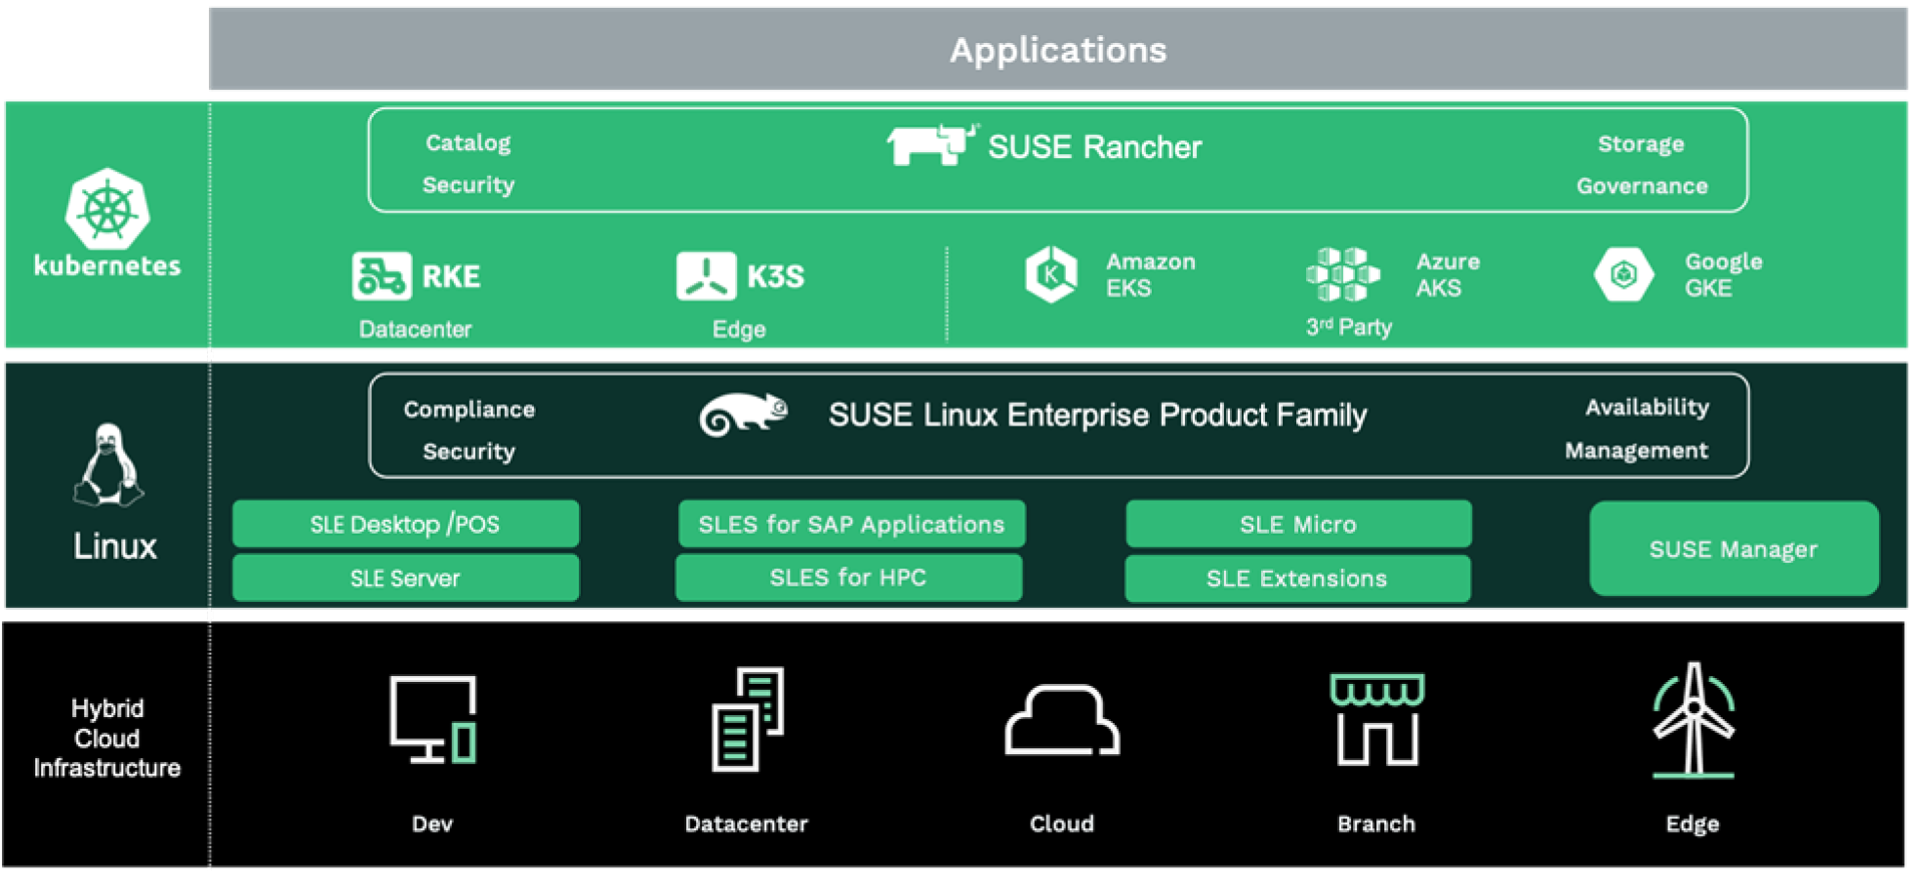The width and height of the screenshot is (1923, 880).
Task: Click the Storage label
Action: 1641,144
